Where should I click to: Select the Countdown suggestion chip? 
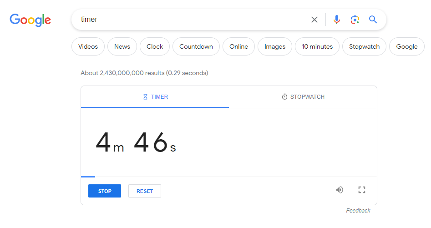(196, 47)
